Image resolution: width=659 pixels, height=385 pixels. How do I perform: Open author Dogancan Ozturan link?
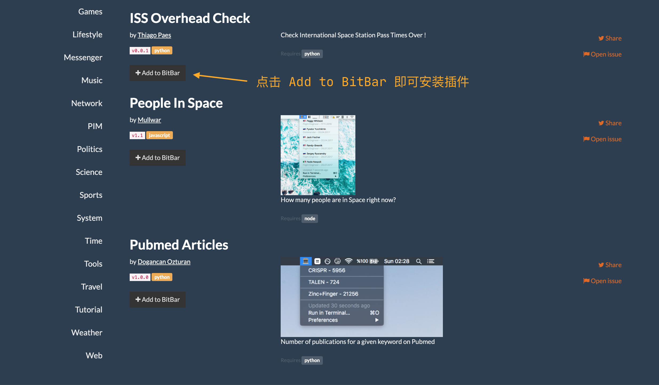coord(164,262)
